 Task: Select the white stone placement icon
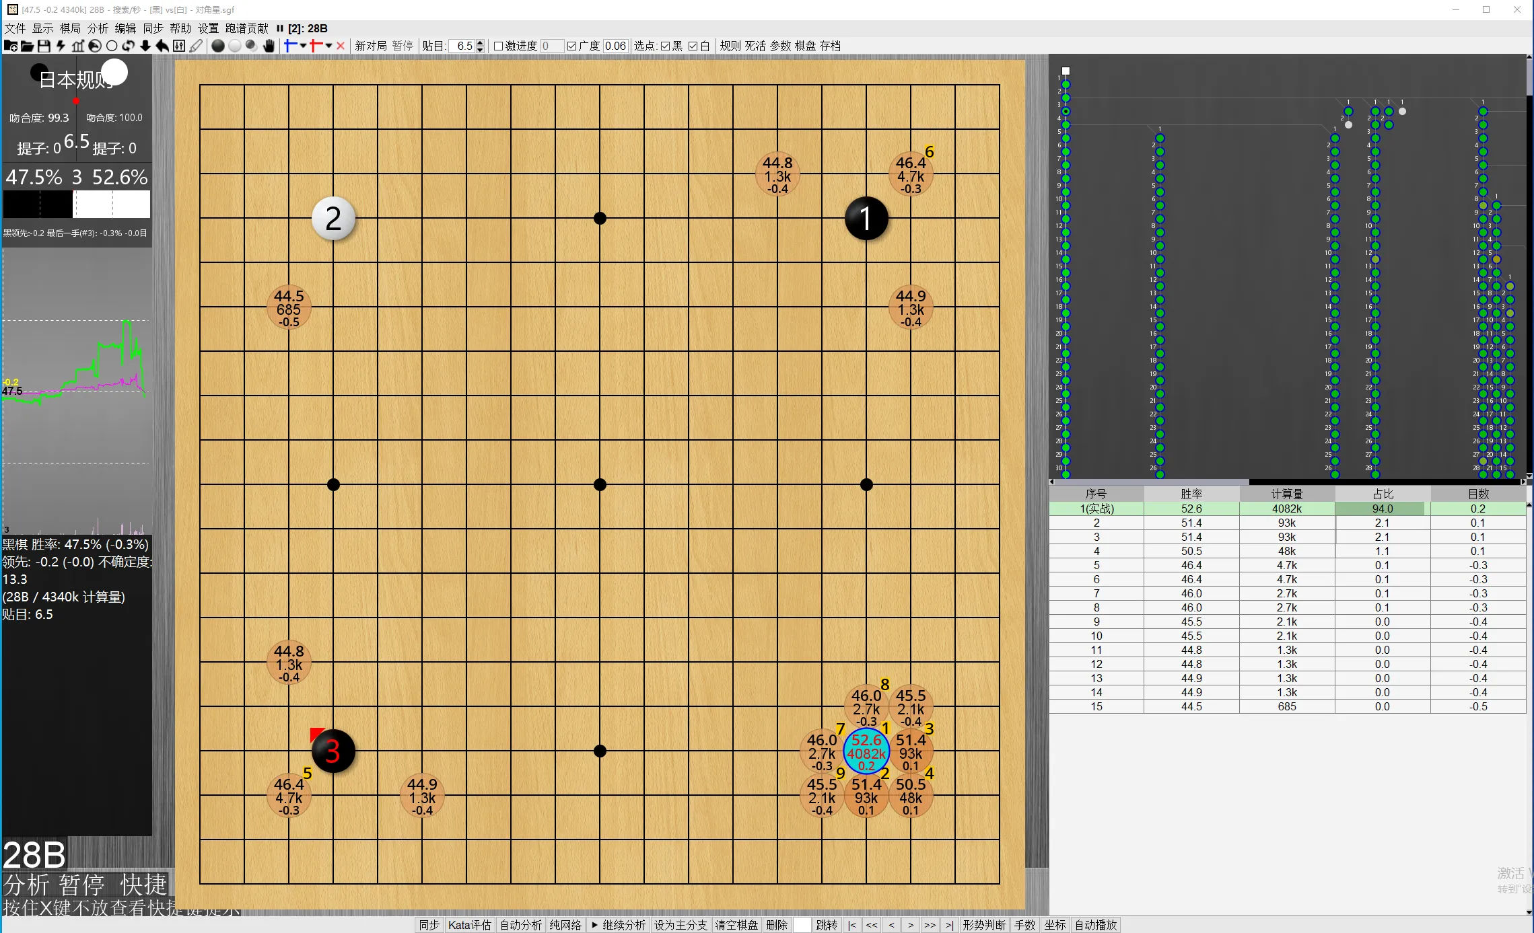pos(234,46)
